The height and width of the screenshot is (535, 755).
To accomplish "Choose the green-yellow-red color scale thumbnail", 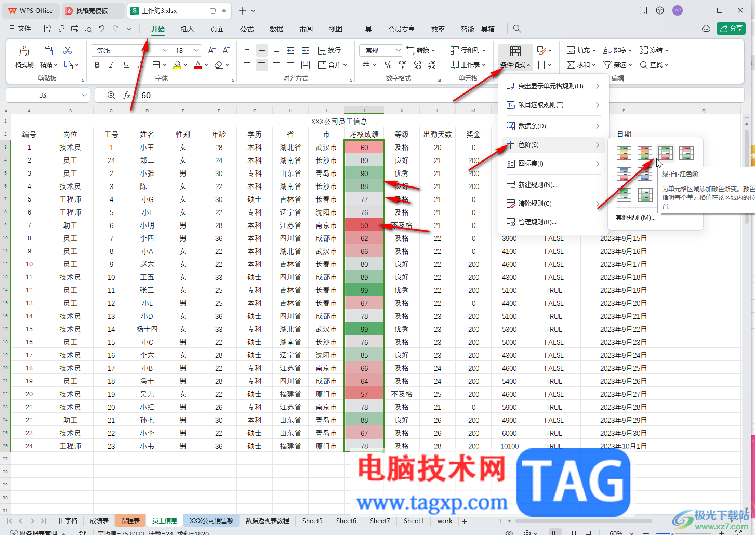I will (624, 153).
